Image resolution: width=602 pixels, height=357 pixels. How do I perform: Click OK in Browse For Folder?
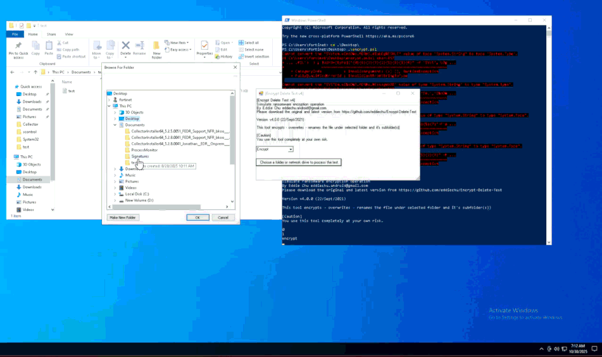pos(198,217)
